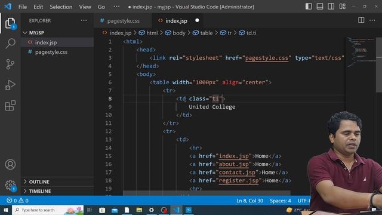
Task: Open the Edit menu
Action: click(x=38, y=7)
